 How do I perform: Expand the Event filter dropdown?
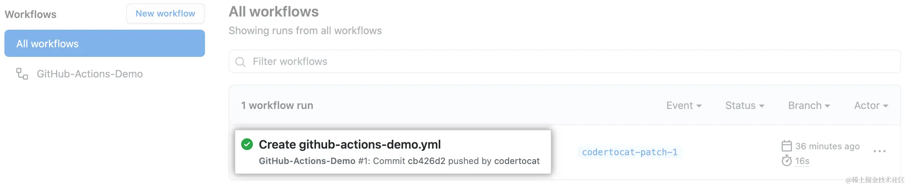tap(684, 106)
